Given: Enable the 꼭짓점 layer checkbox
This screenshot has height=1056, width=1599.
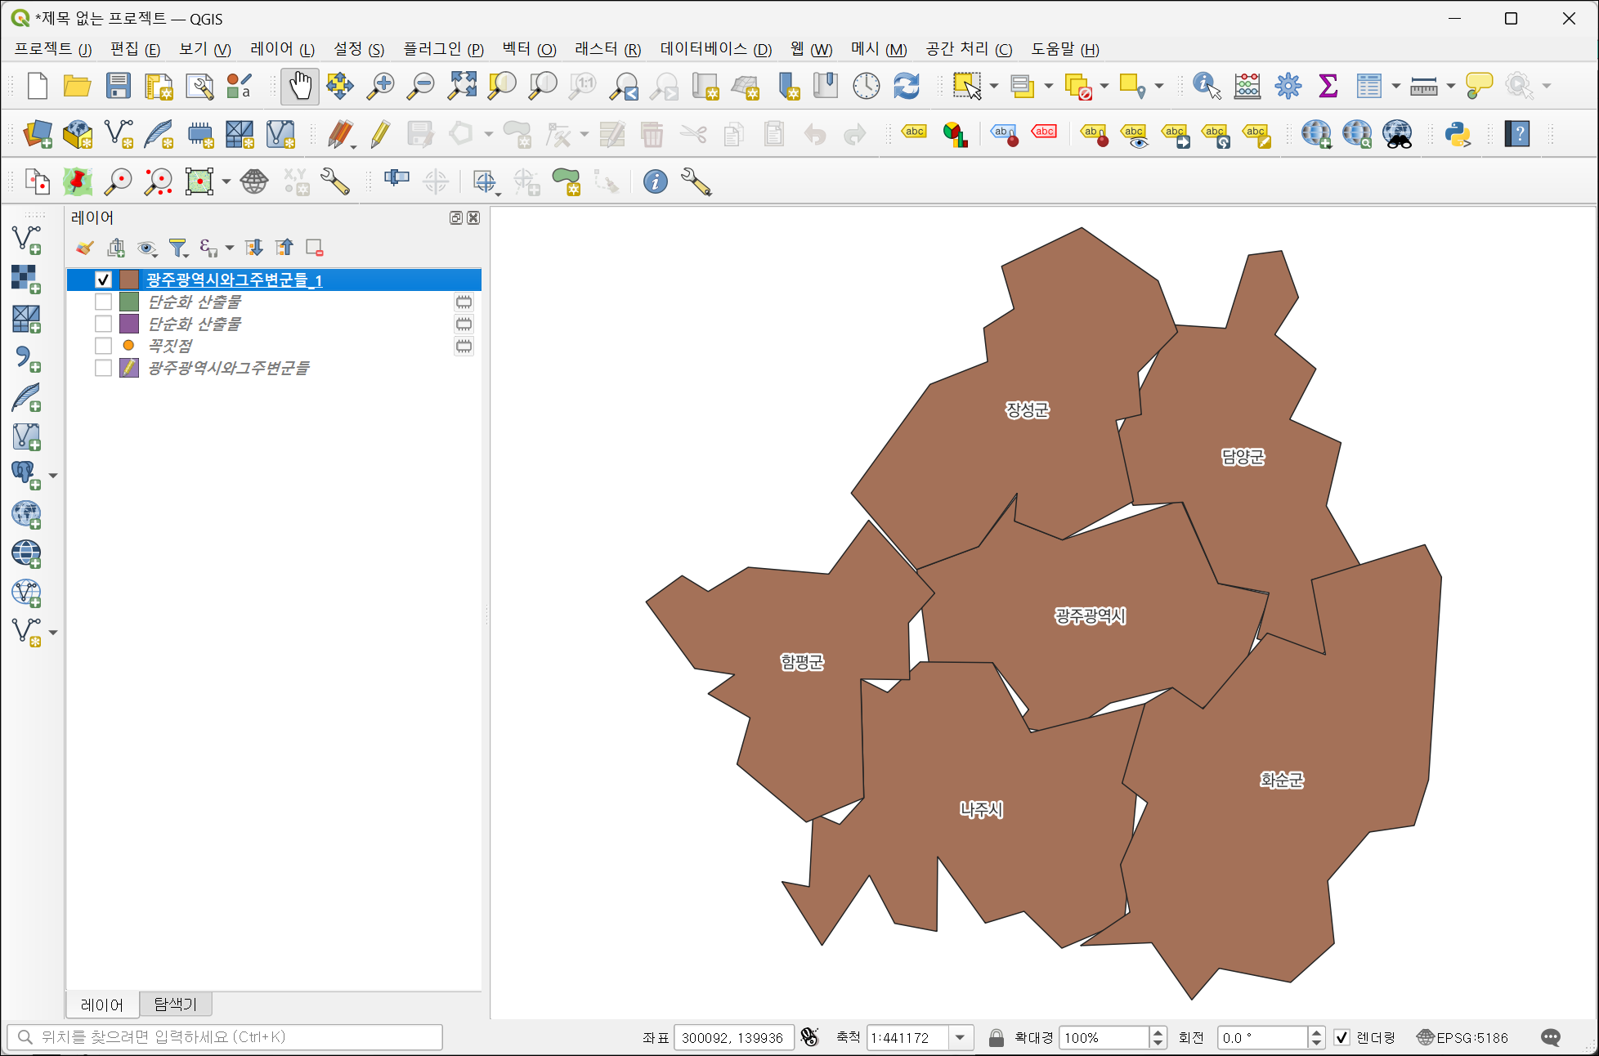Looking at the screenshot, I should (103, 346).
